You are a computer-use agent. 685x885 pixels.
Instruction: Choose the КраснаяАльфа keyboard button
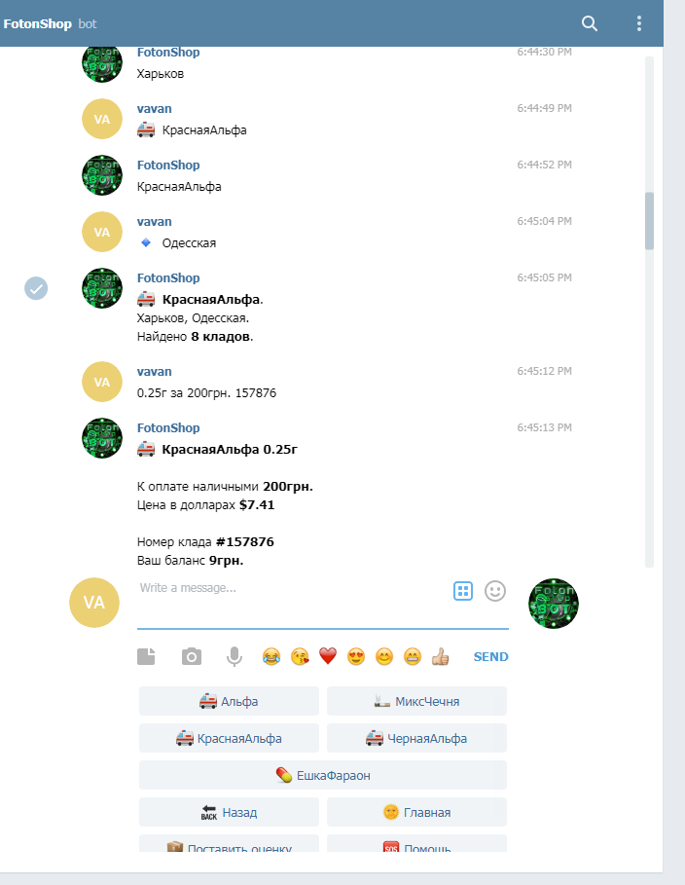(229, 738)
